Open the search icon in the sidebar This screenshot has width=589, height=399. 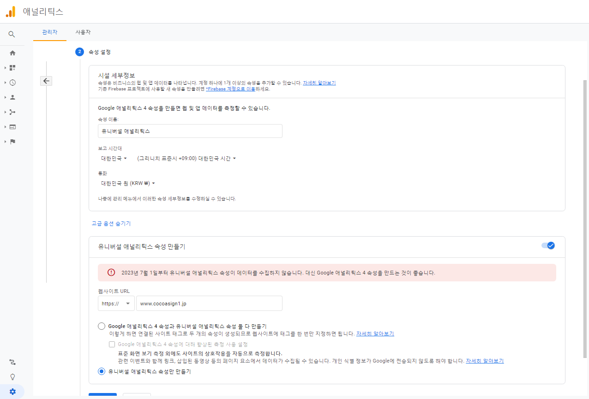click(x=12, y=34)
